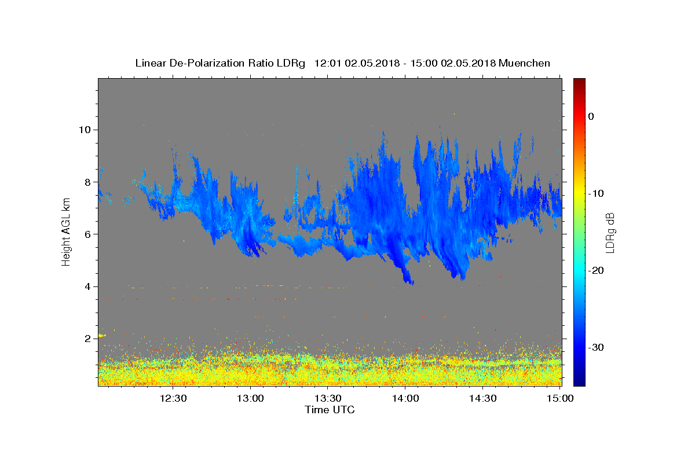This screenshot has height=463, width=695.
Task: Click the colorbar value label -30
Action: 596,347
